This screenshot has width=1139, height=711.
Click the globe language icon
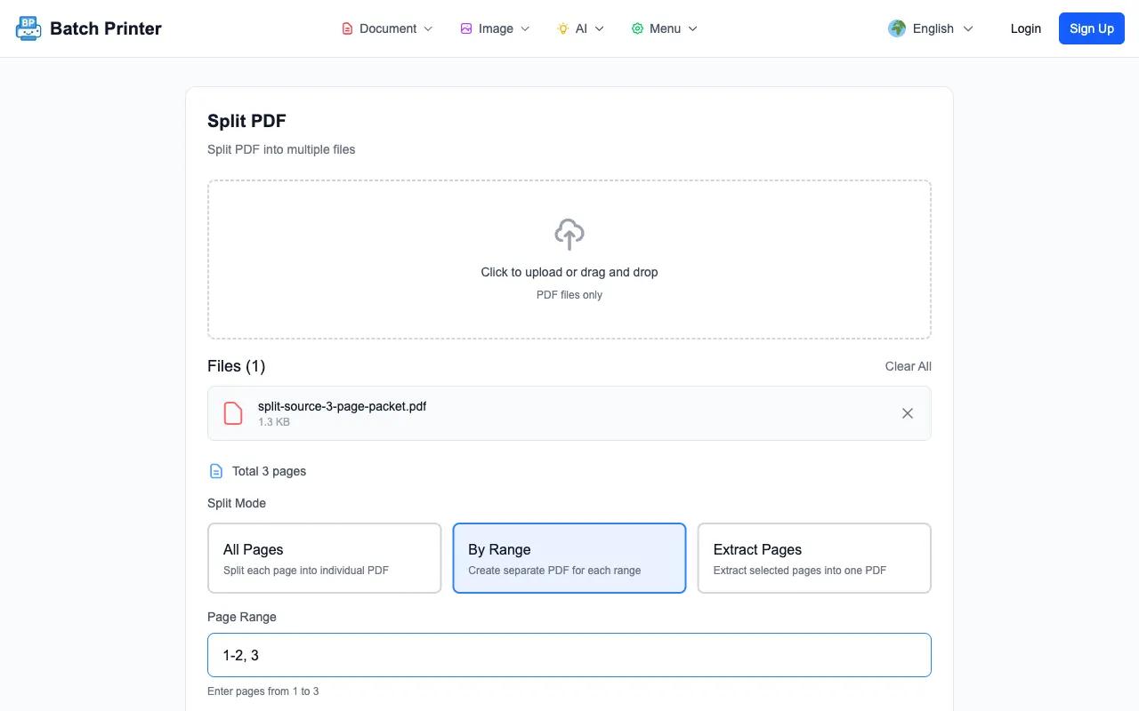coord(897,28)
